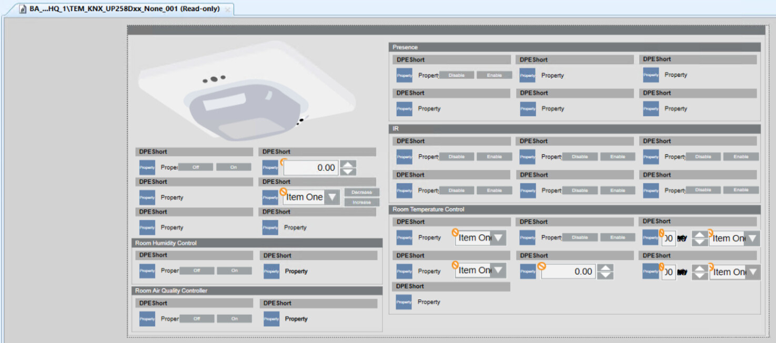The height and width of the screenshot is (343, 776).
Task: Click up arrow of Room Temperature 0.00 stepper
Action: pos(606,268)
